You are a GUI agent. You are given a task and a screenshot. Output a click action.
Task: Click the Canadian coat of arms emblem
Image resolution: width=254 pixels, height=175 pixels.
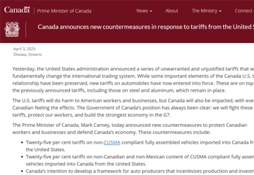pos(12,30)
